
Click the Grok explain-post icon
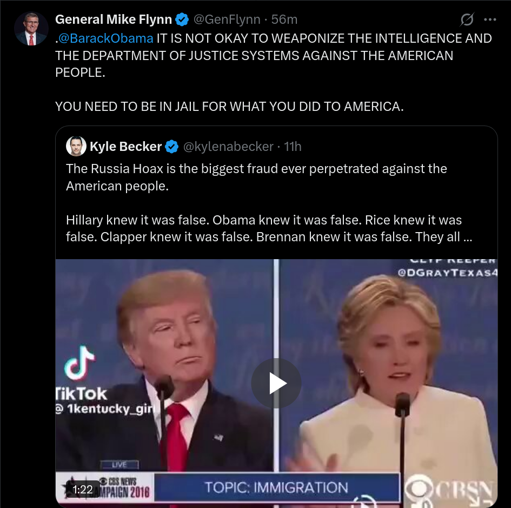pos(467,19)
